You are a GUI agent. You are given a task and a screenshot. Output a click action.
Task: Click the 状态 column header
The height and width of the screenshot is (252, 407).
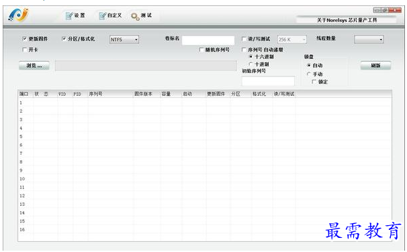tap(45, 94)
